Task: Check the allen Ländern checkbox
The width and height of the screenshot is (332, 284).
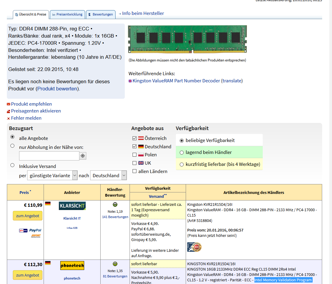Action: click(x=134, y=171)
